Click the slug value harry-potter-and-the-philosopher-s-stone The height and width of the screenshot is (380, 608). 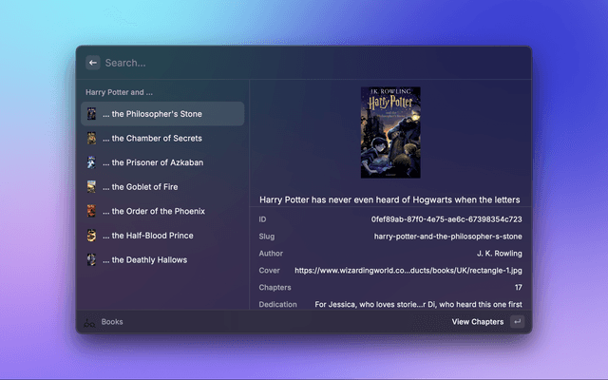click(447, 236)
